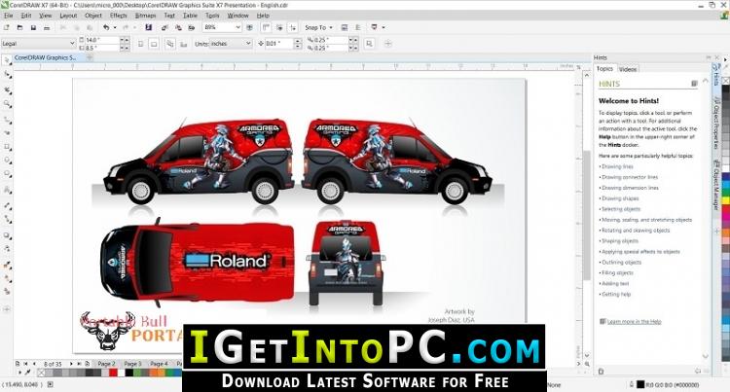Click the Undo arrow icon
This screenshot has width=730, height=392.
click(x=106, y=28)
